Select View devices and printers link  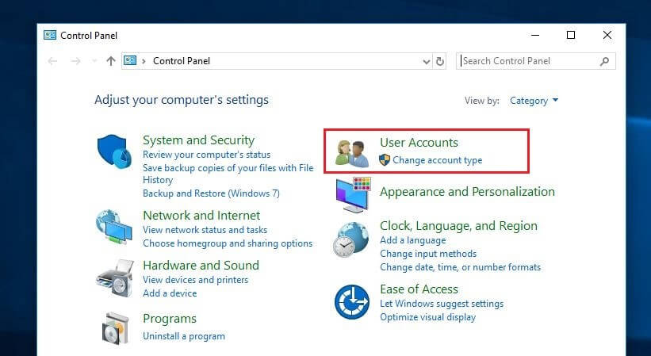click(x=195, y=280)
